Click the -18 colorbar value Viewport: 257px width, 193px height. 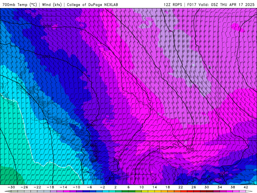pyautogui.click(x=50, y=187)
